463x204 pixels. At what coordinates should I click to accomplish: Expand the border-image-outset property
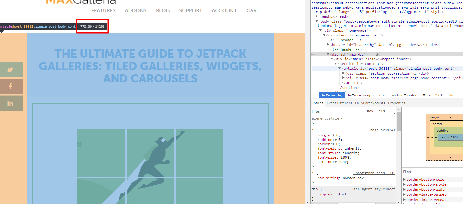point(405,194)
